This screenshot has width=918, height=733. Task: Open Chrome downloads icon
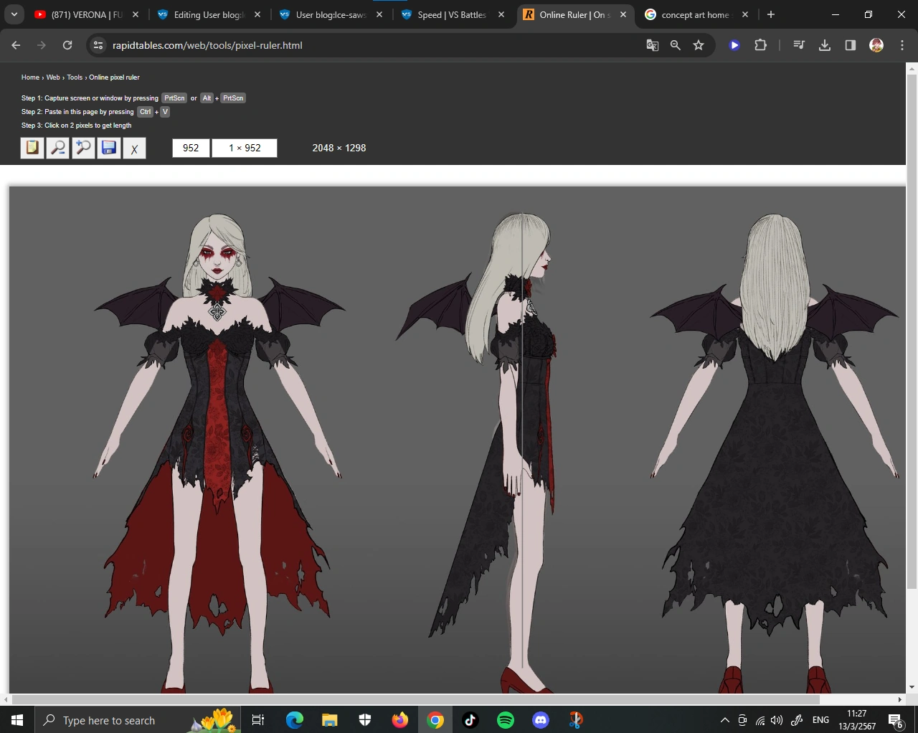tap(825, 45)
